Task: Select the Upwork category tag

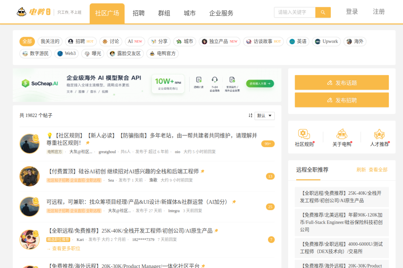Action: pyautogui.click(x=326, y=41)
